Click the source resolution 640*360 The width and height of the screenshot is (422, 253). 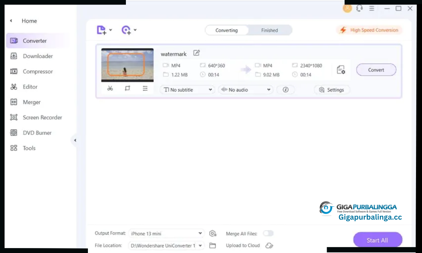tap(216, 66)
